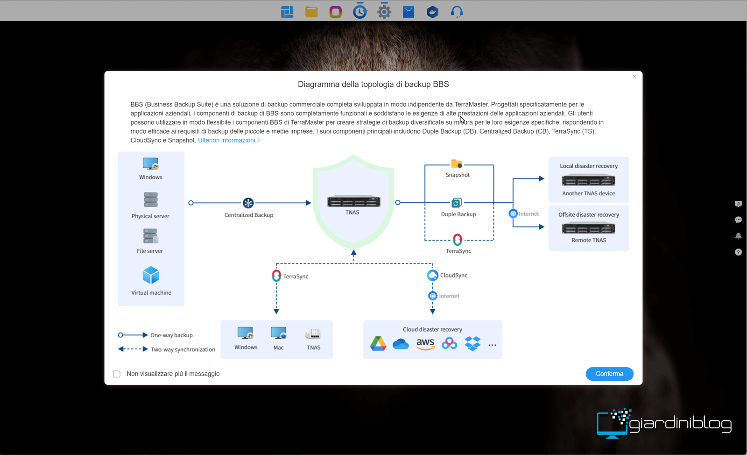Click the Mac computer icon
This screenshot has height=455, width=747.
(279, 333)
